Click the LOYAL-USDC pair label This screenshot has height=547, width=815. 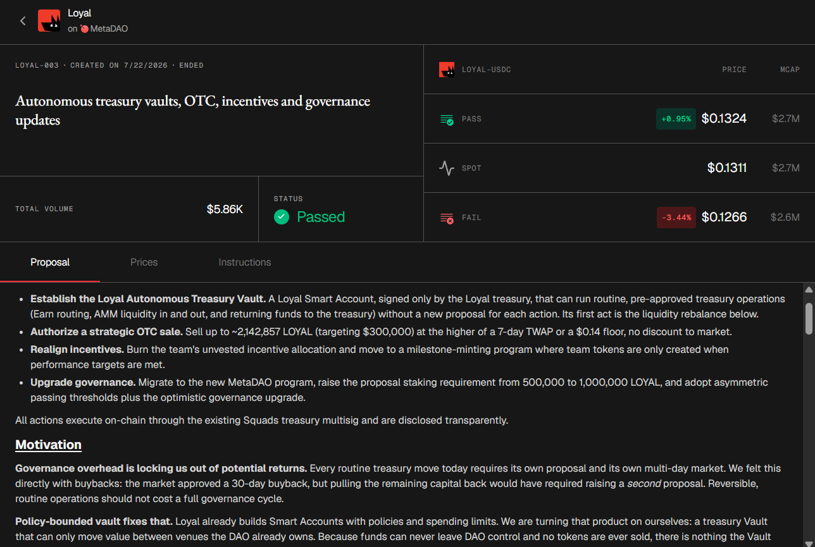tap(486, 70)
